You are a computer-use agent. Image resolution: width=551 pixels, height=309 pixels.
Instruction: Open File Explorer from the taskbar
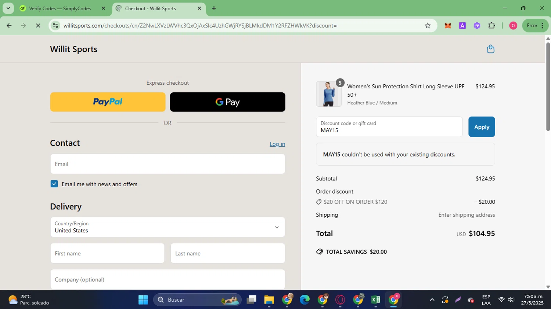tap(269, 300)
